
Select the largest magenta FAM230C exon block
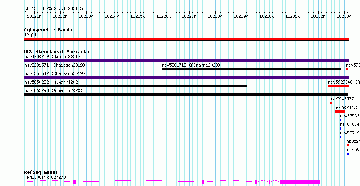300,182
